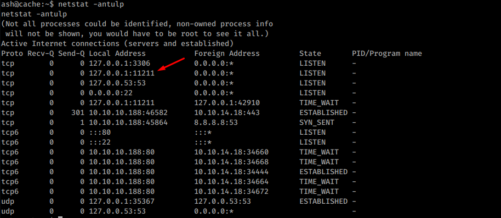This screenshot has width=501, height=218.
Task: Click the 'will not be shown' warning line
Action: pyautogui.click(x=137, y=34)
